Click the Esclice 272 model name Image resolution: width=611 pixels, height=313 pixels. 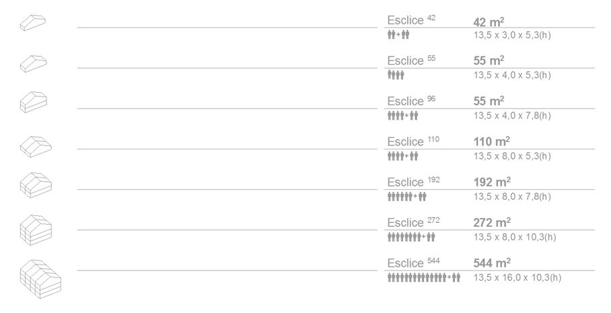coord(413,222)
